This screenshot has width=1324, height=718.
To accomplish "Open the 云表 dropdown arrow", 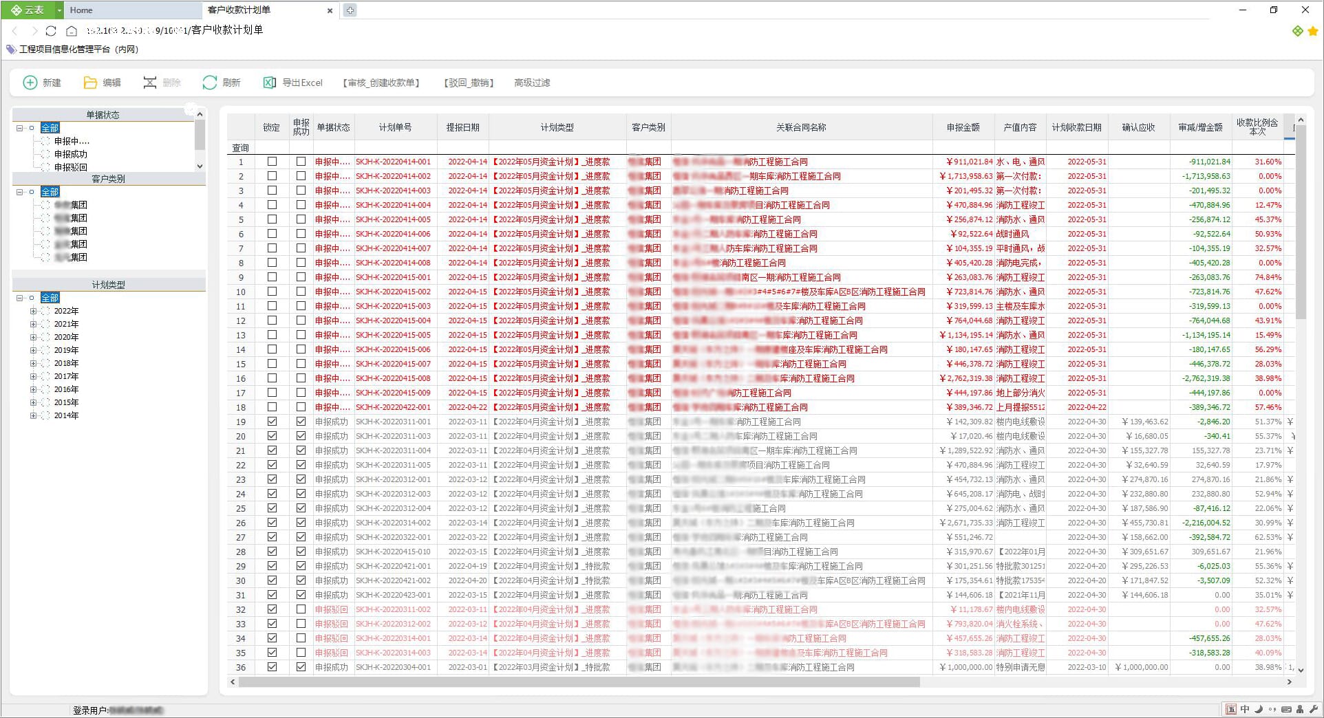I will click(59, 10).
